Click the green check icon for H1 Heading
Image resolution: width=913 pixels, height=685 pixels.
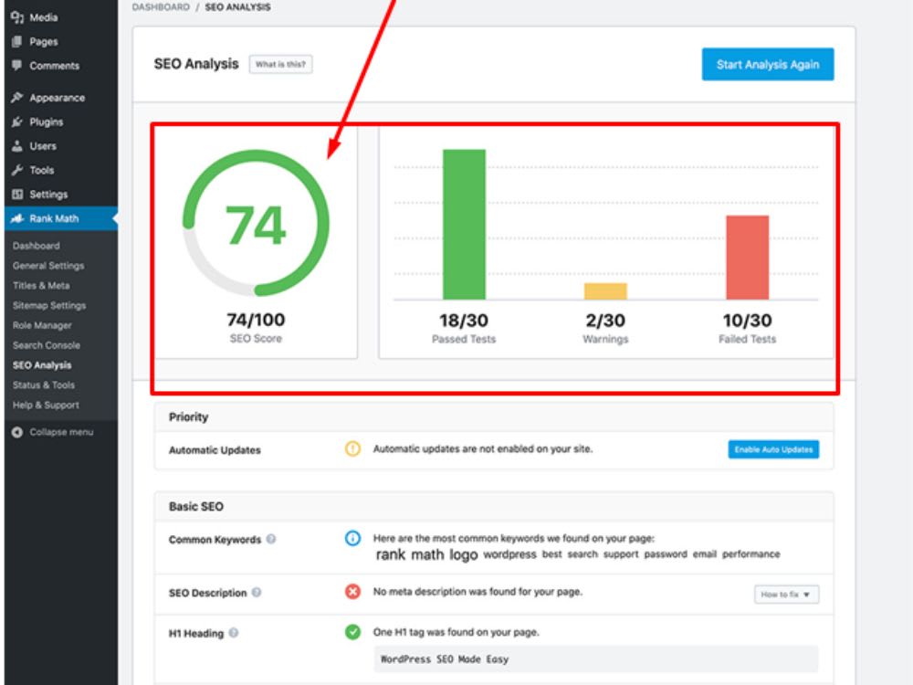[x=352, y=632]
